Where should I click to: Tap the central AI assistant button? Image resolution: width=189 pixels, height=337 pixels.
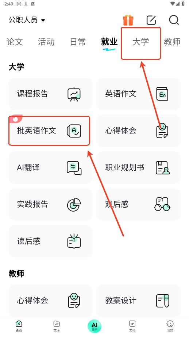point(94,326)
